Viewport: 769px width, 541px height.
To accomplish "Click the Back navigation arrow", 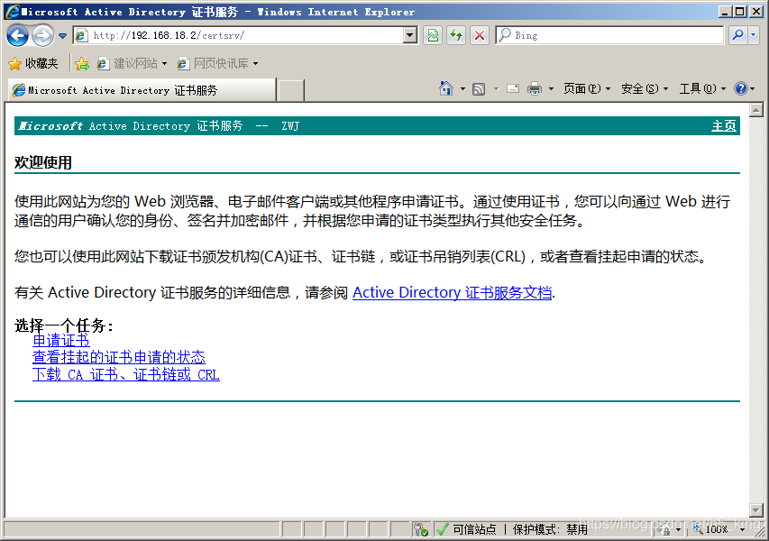I will click(17, 35).
